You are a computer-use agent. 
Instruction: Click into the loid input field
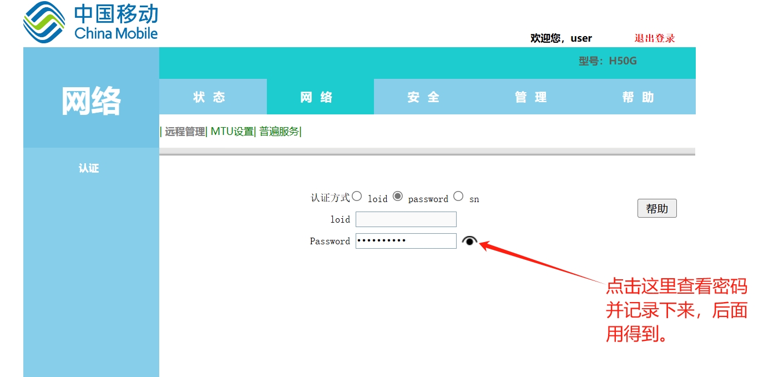pyautogui.click(x=406, y=219)
